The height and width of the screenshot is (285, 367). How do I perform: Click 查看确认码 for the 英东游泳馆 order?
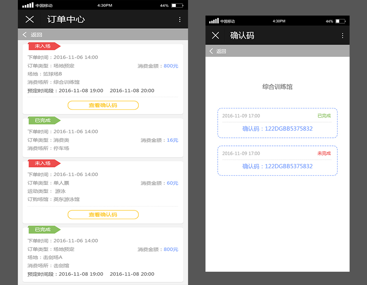(x=103, y=215)
